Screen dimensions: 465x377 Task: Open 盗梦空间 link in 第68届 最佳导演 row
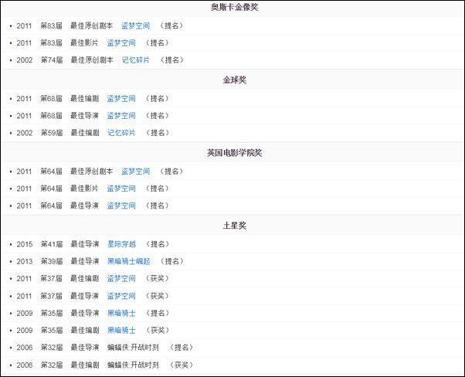[x=121, y=116]
